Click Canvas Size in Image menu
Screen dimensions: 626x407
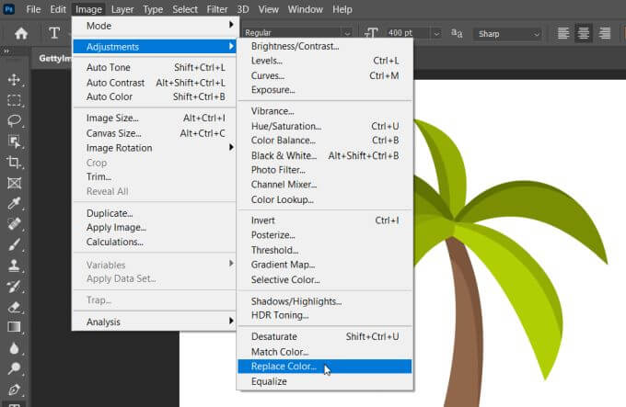pos(112,133)
